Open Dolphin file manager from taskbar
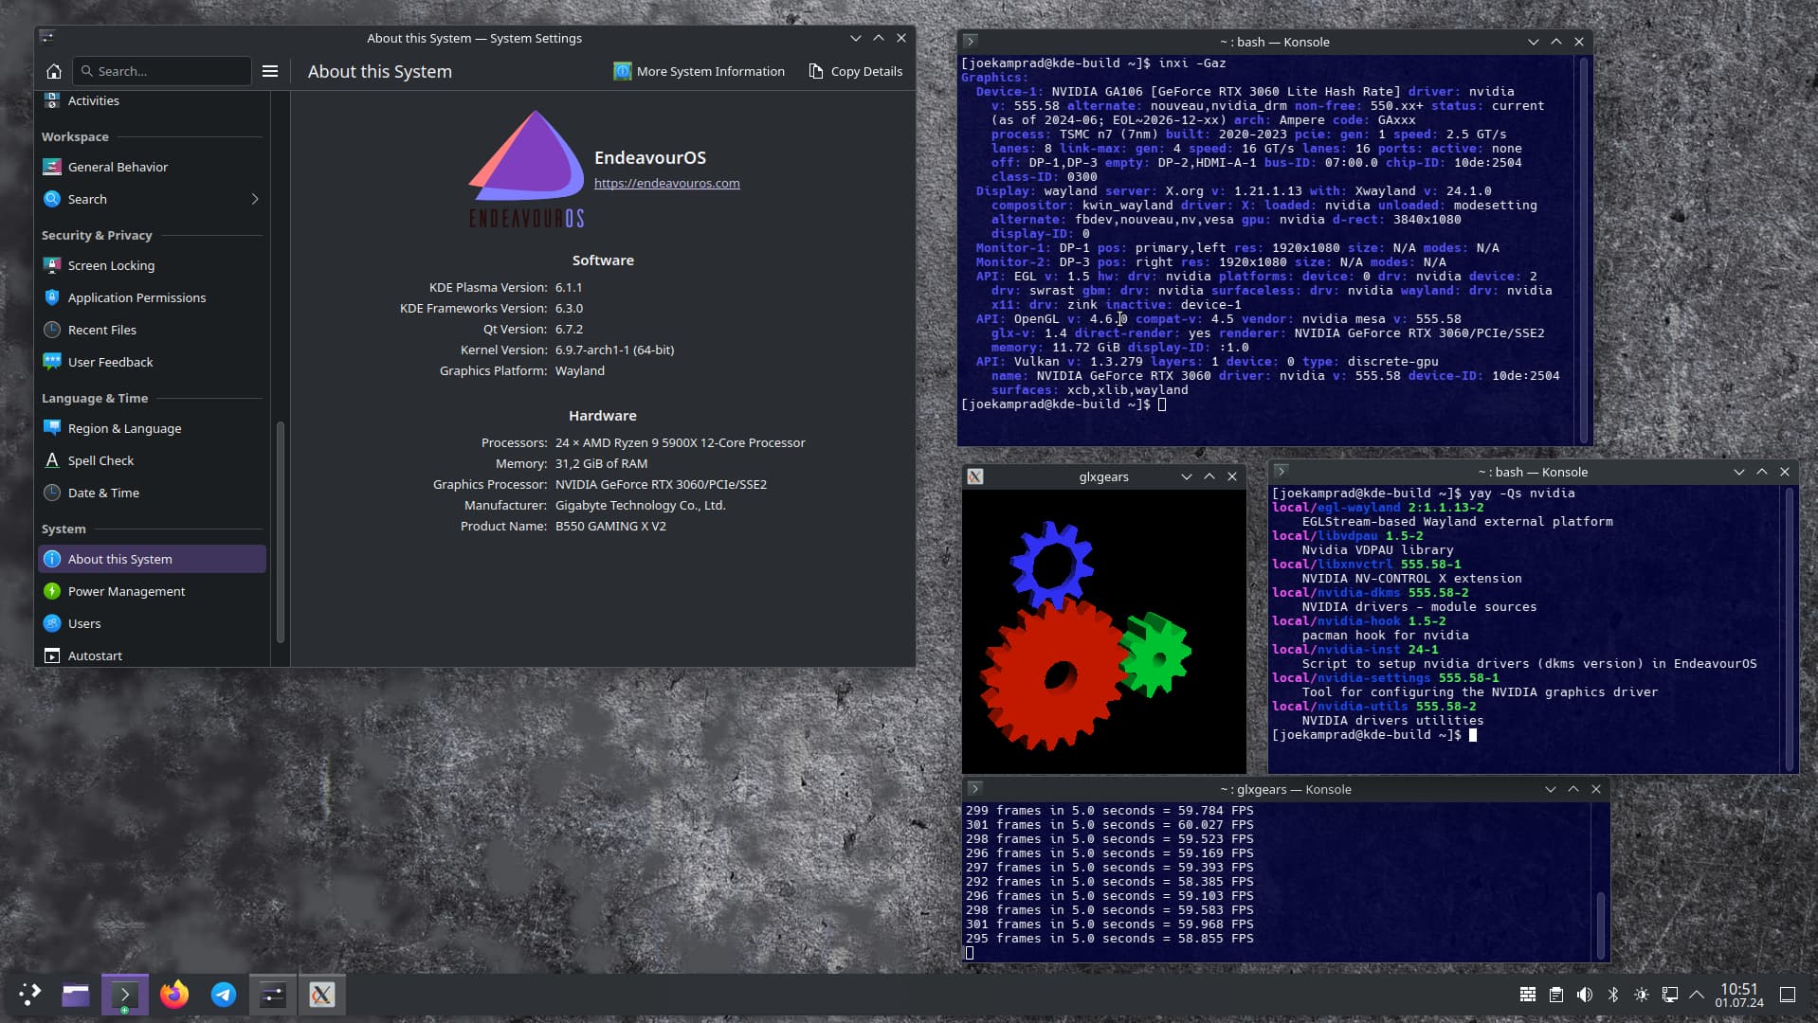The width and height of the screenshot is (1818, 1023). (x=76, y=995)
